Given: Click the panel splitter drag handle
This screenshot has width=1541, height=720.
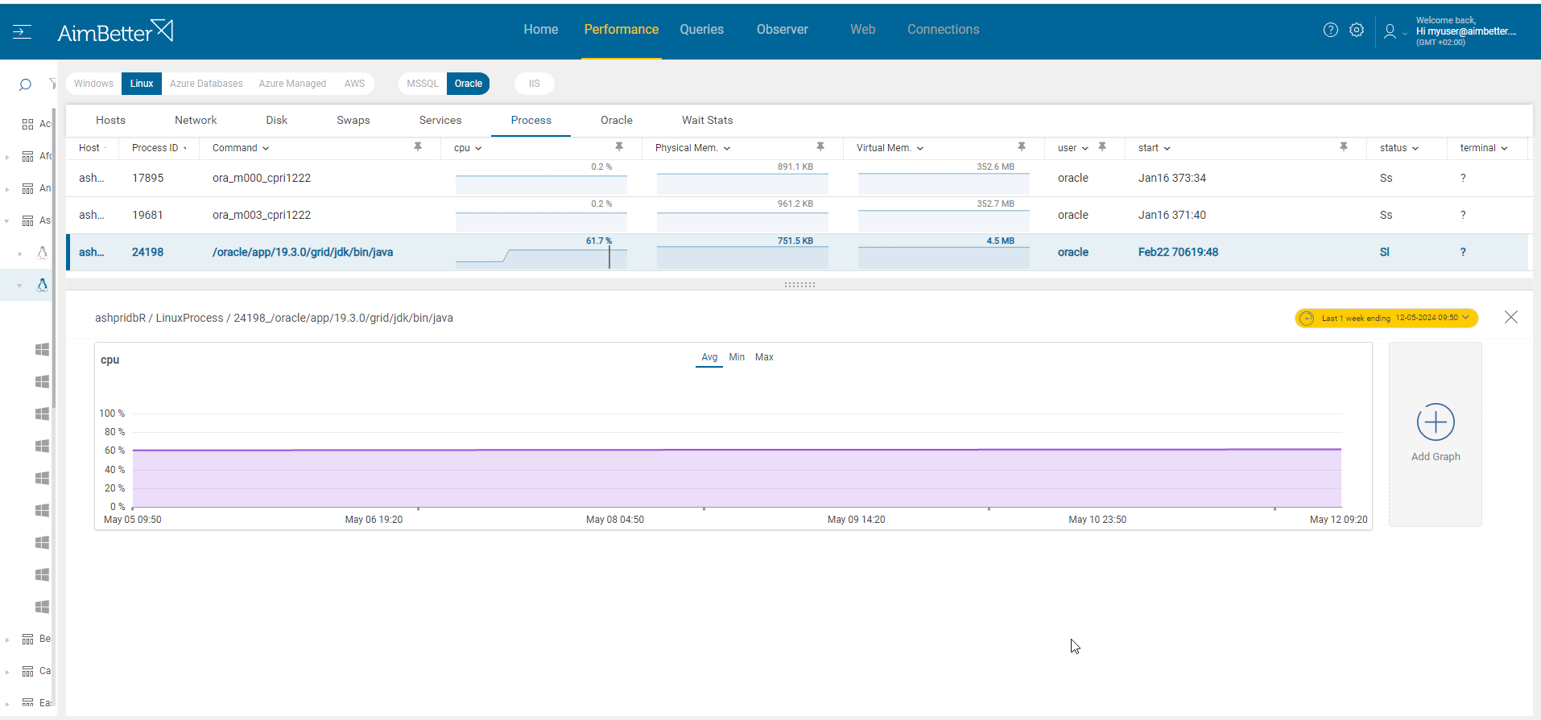Looking at the screenshot, I should tap(799, 285).
